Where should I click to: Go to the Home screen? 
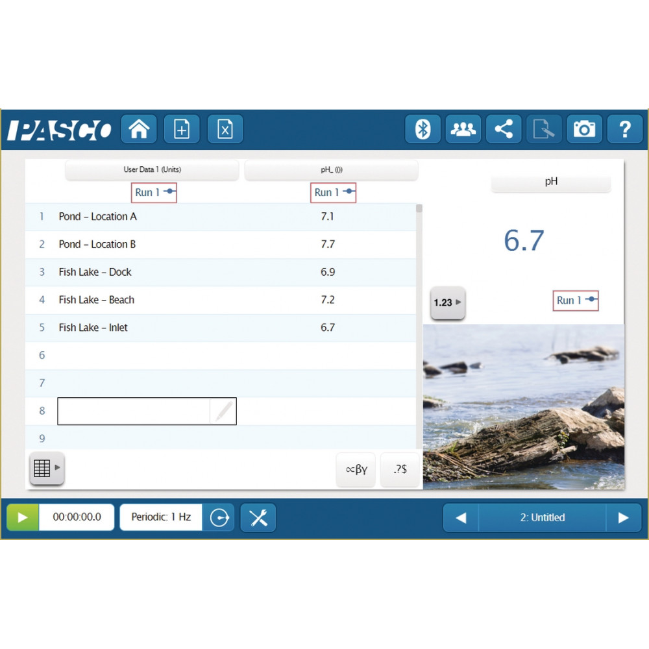[139, 129]
